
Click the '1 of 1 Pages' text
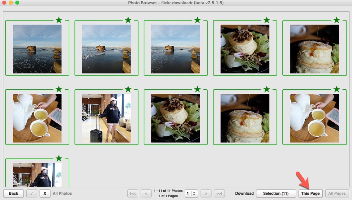click(x=168, y=196)
